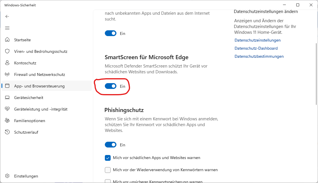The image size is (318, 183).
Task: Click the Kontoschutz person icon
Action: [x=8, y=63]
